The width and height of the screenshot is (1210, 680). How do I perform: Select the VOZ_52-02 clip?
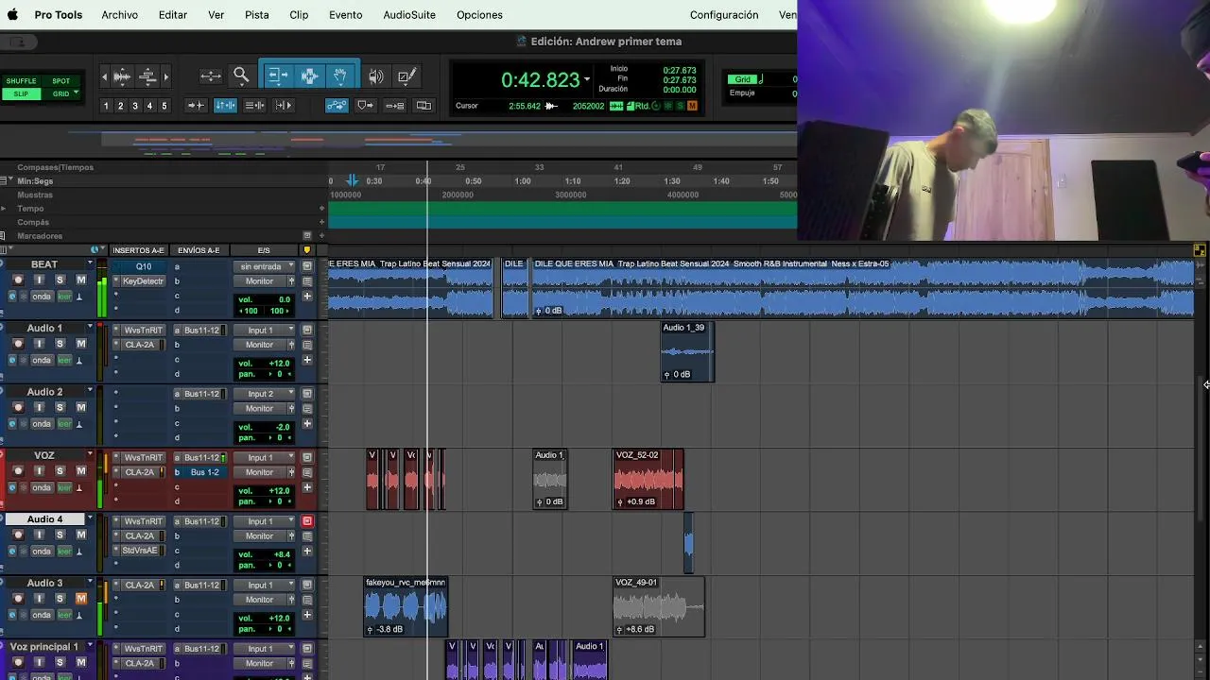tap(648, 479)
